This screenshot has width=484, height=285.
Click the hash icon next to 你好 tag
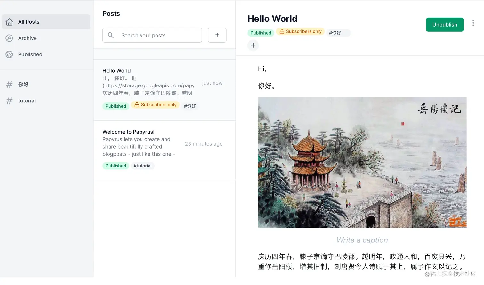(x=9, y=85)
